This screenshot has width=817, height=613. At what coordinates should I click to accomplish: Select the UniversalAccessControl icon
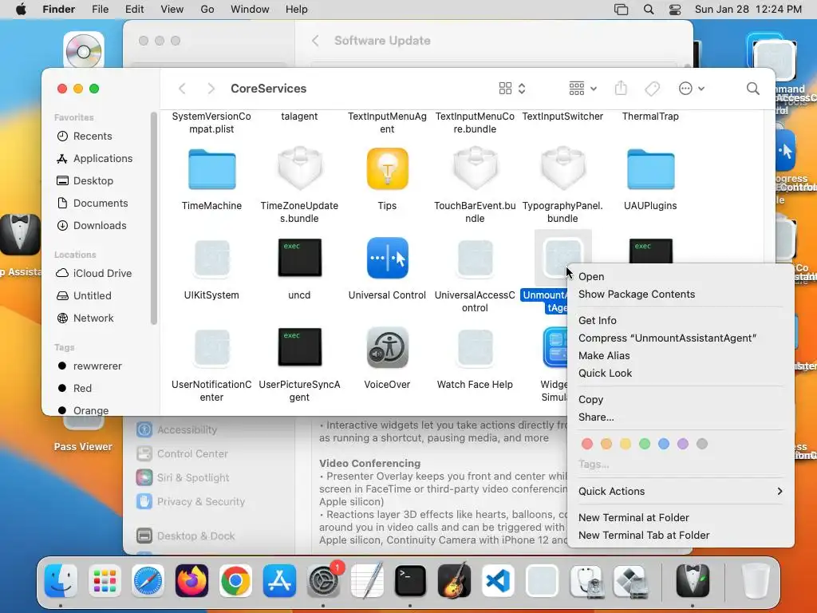(475, 258)
